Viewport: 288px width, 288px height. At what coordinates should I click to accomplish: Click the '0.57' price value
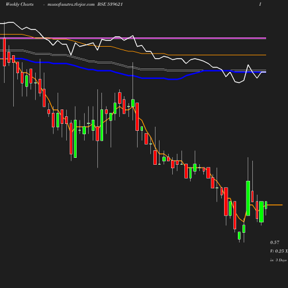pos(275,242)
